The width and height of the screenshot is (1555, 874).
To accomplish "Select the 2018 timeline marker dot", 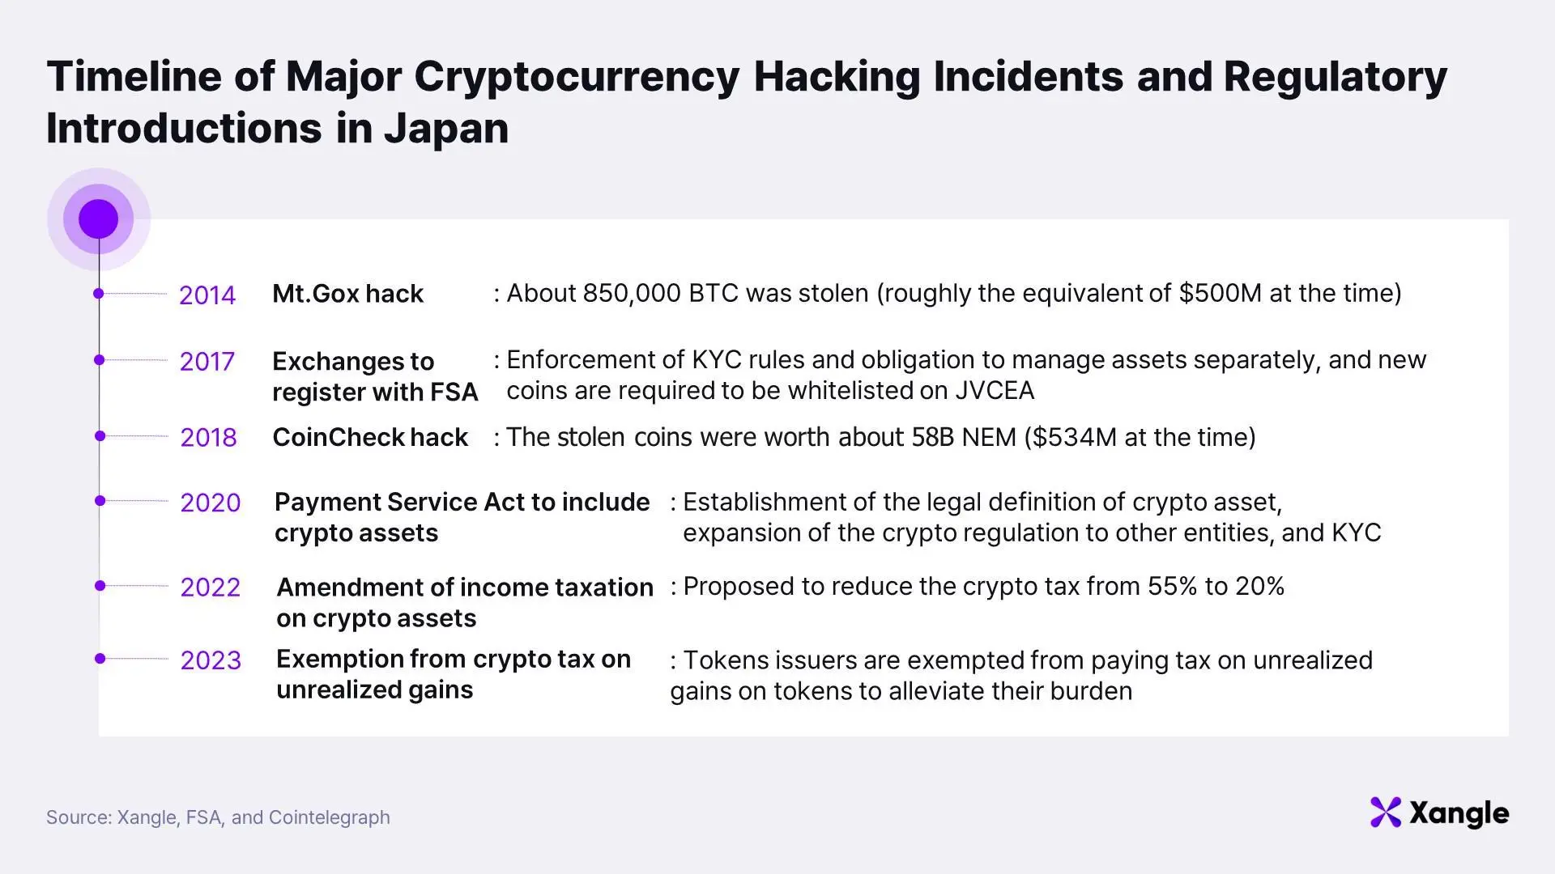I will (x=100, y=436).
